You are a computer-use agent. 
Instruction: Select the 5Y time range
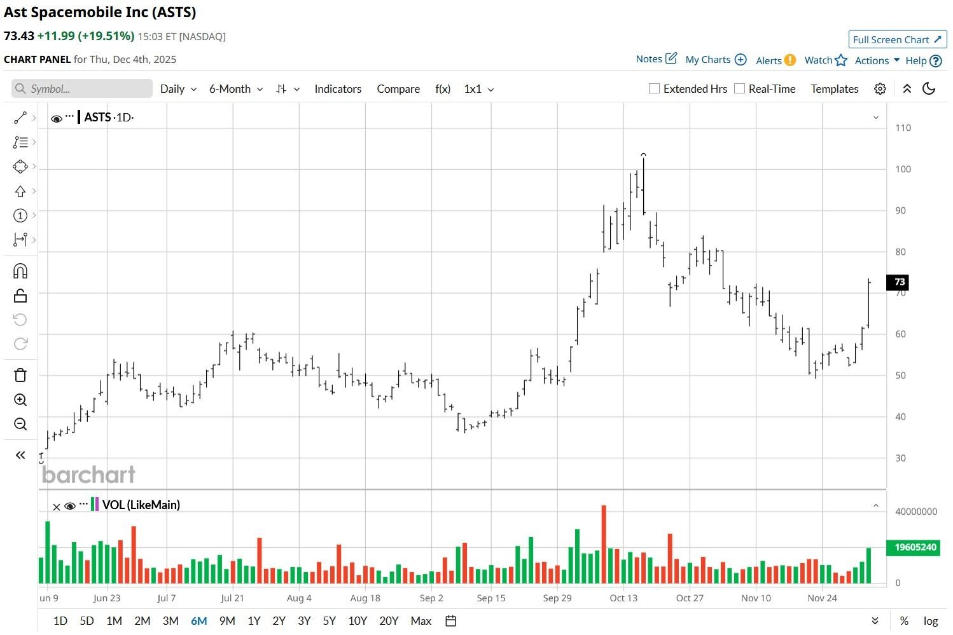tap(329, 621)
